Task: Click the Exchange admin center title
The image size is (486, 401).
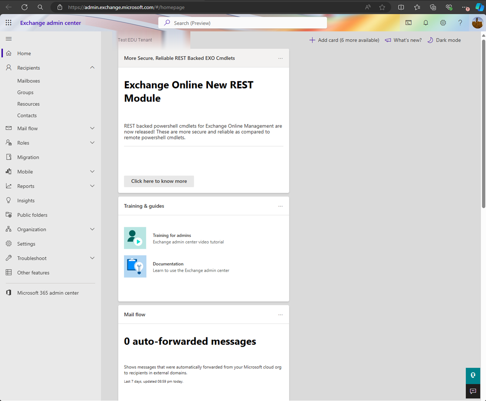Action: [51, 23]
